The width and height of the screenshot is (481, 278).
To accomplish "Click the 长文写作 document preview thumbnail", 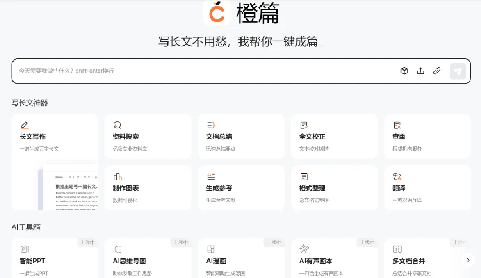I will (x=68, y=187).
